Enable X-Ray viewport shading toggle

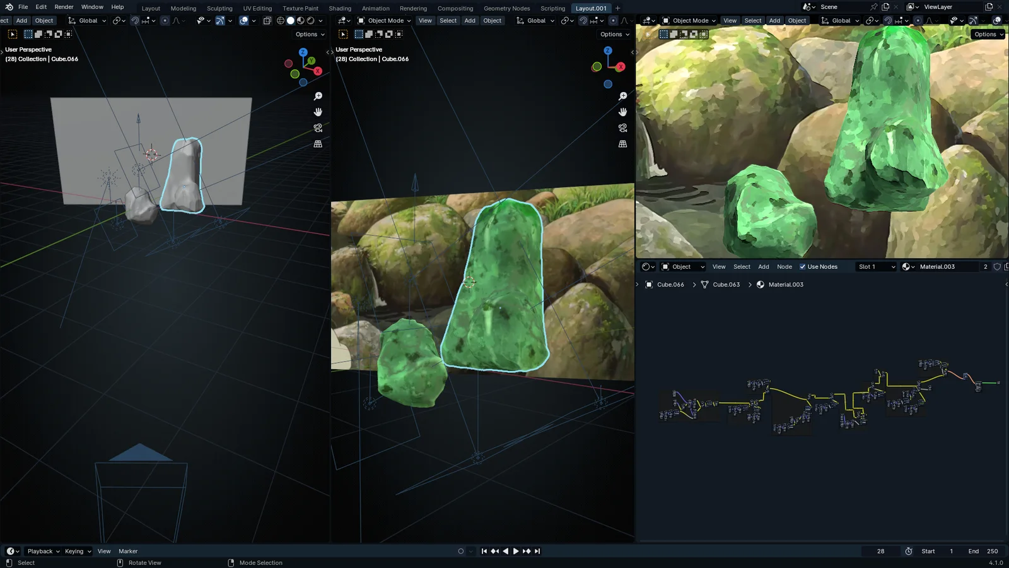coord(267,21)
